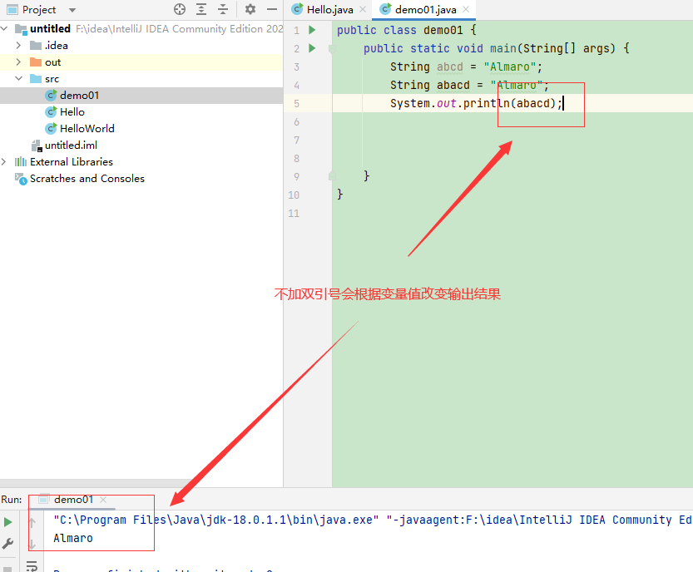The height and width of the screenshot is (572, 693).
Task: Click line number 5 in gutter
Action: (x=296, y=104)
